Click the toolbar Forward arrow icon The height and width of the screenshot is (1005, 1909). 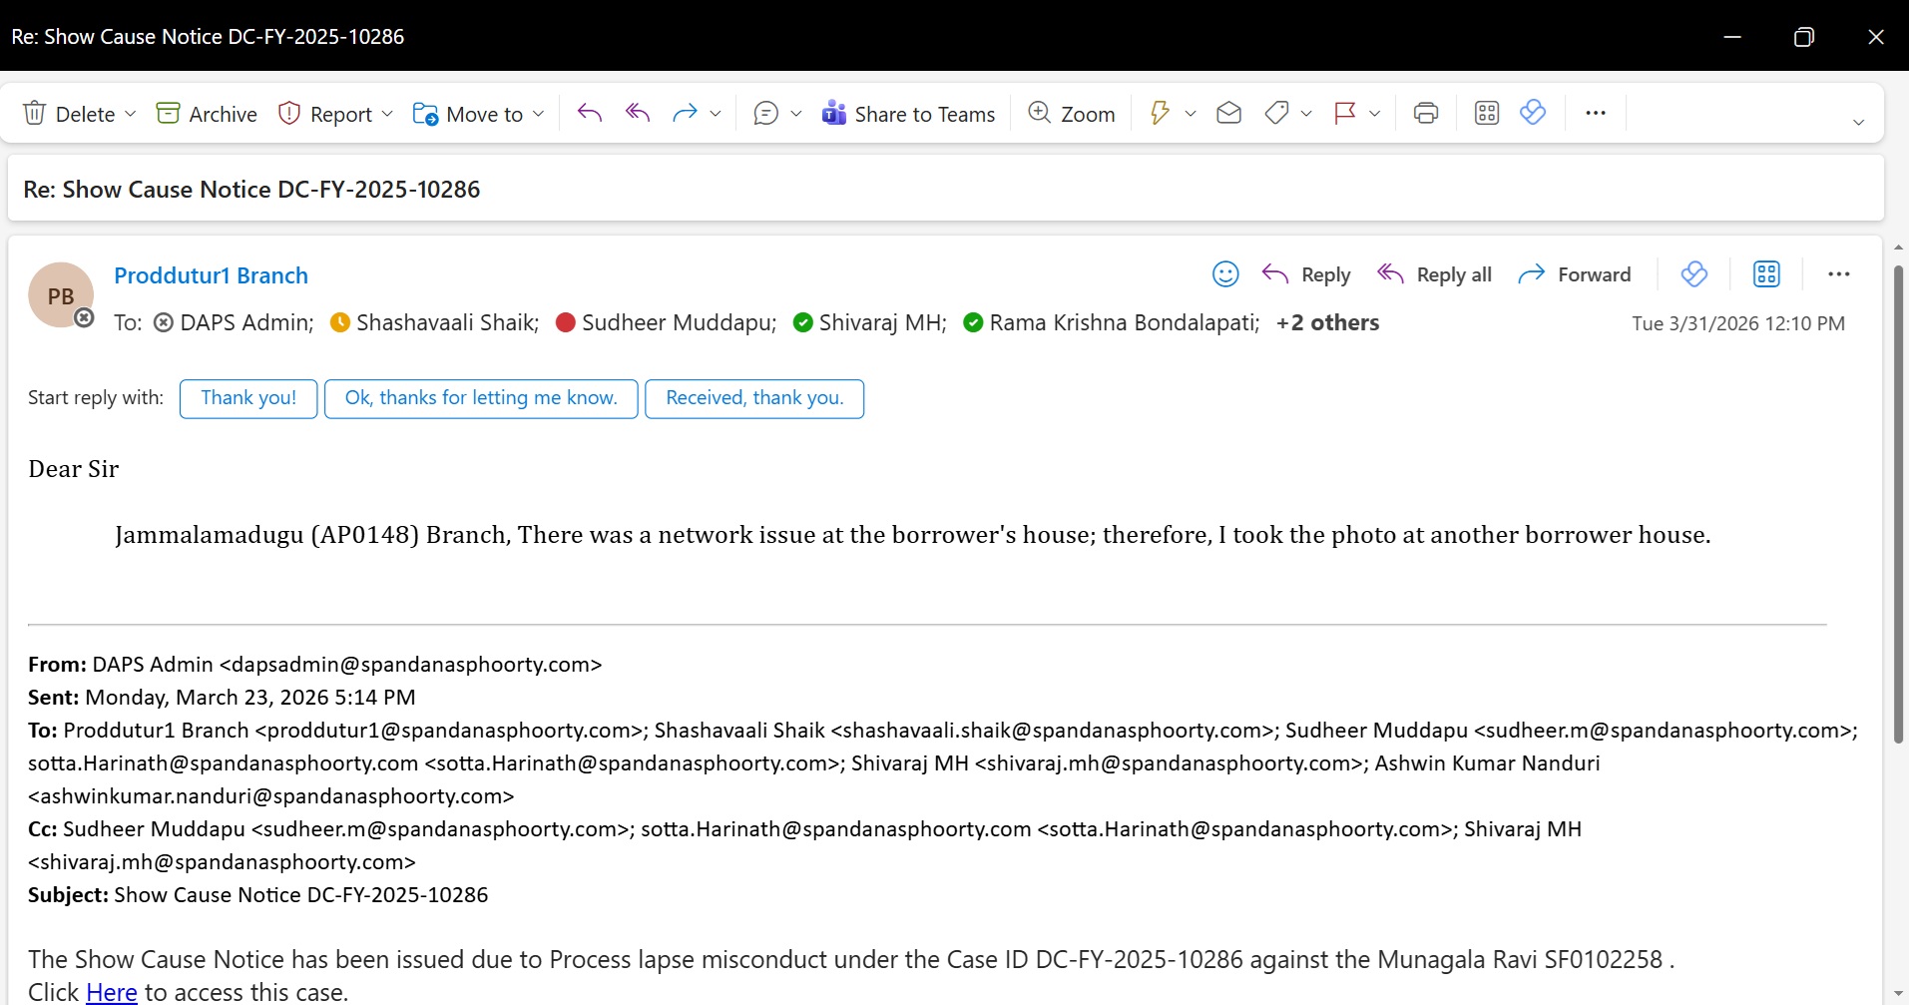pyautogui.click(x=684, y=114)
